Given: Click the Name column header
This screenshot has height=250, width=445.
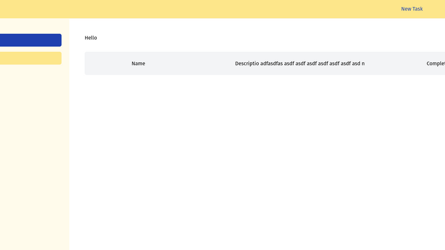Looking at the screenshot, I should 138,63.
